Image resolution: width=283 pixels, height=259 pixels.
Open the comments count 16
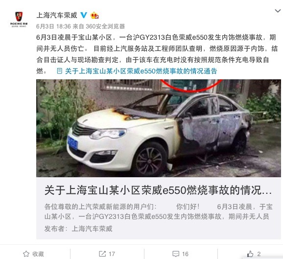[x=185, y=254]
